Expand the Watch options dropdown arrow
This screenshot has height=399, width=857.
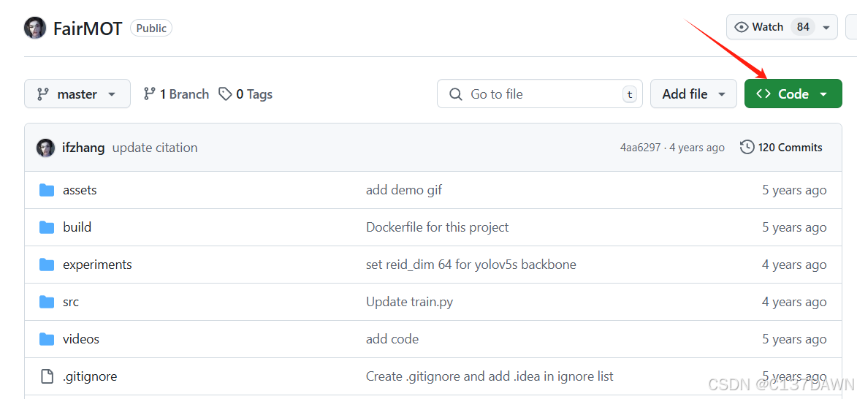click(826, 27)
